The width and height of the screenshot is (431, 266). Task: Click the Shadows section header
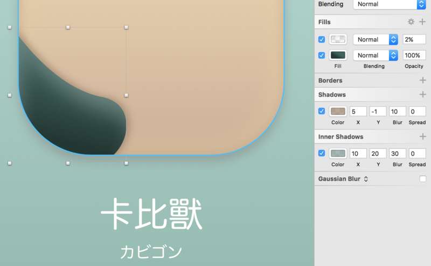click(x=332, y=95)
